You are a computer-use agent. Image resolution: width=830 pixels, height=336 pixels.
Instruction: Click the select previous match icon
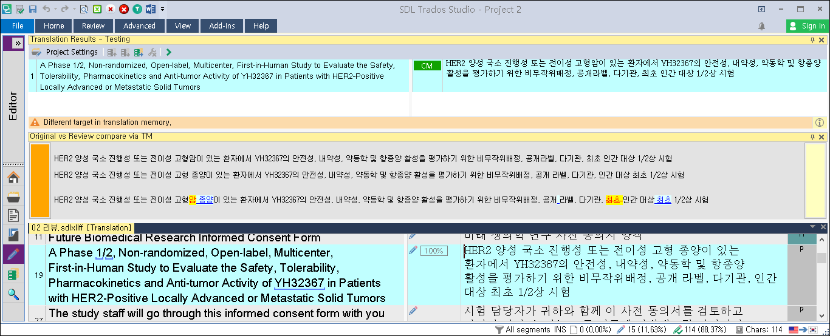(x=112, y=52)
